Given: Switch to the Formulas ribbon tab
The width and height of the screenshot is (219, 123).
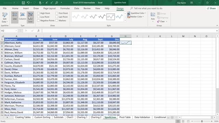Looking at the screenshot, I should click(x=65, y=8).
